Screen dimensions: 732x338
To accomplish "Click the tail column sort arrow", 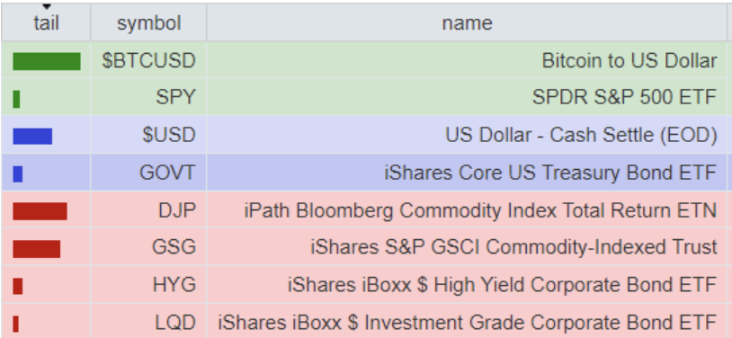I will point(46,6).
